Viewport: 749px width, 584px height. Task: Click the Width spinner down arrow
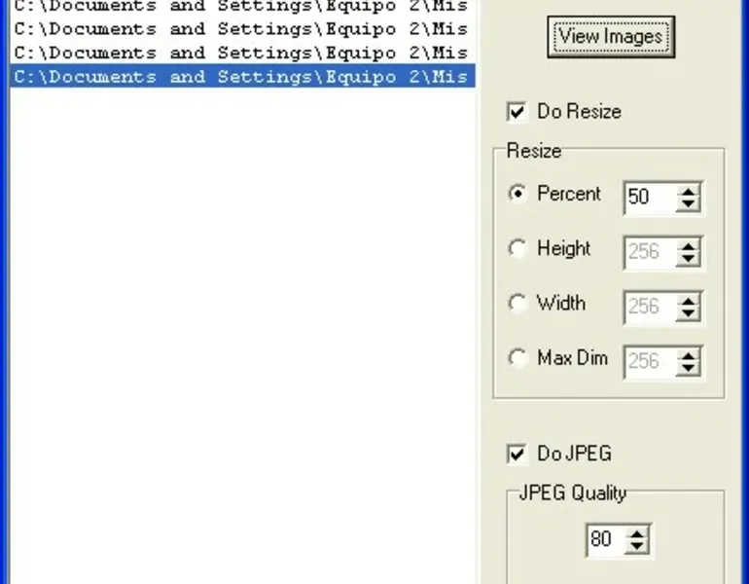point(689,313)
